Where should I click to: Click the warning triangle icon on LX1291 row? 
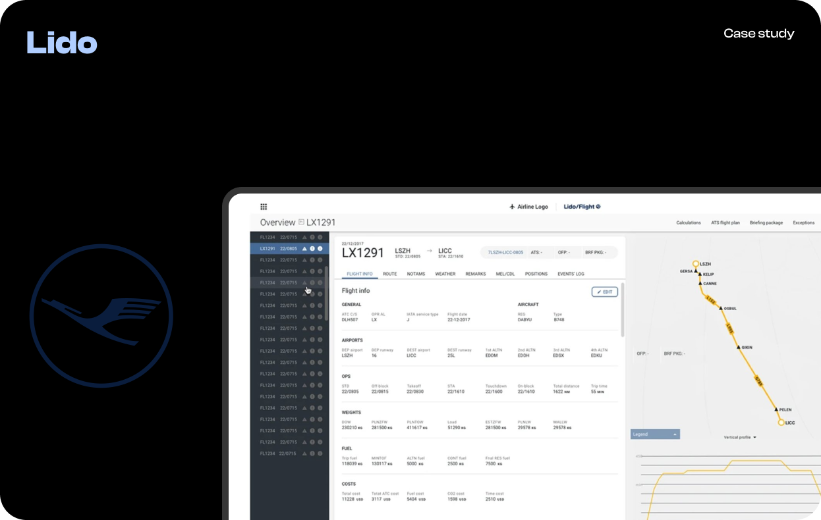coord(304,249)
